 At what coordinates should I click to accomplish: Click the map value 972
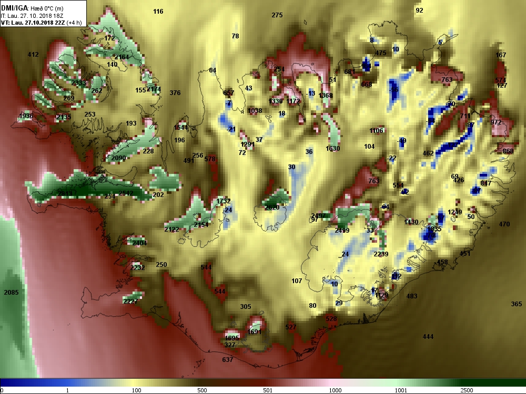pos(496,122)
